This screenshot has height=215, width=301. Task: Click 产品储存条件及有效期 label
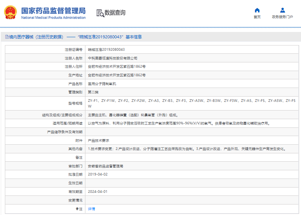[x=65, y=132]
